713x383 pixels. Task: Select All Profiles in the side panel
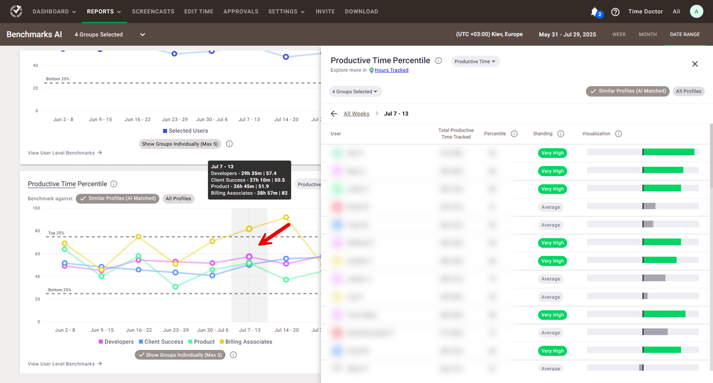click(x=688, y=91)
